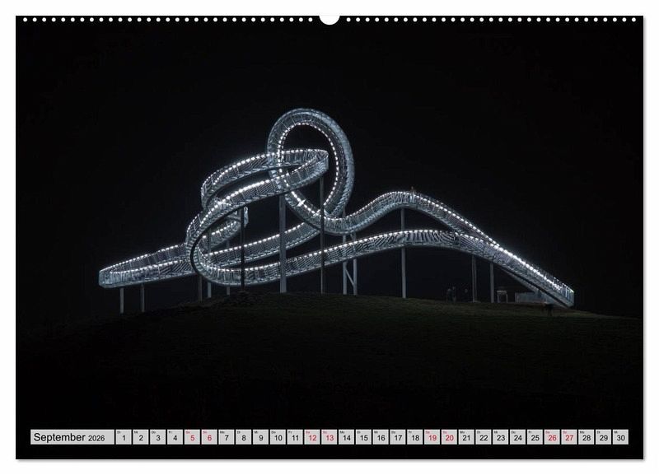
Task: Click the red Sunday date 6
Action: 209,437
